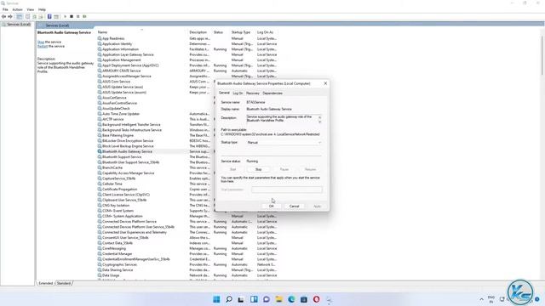The width and height of the screenshot is (545, 306).
Task: Select the Application Identity service row
Action: tap(187, 44)
